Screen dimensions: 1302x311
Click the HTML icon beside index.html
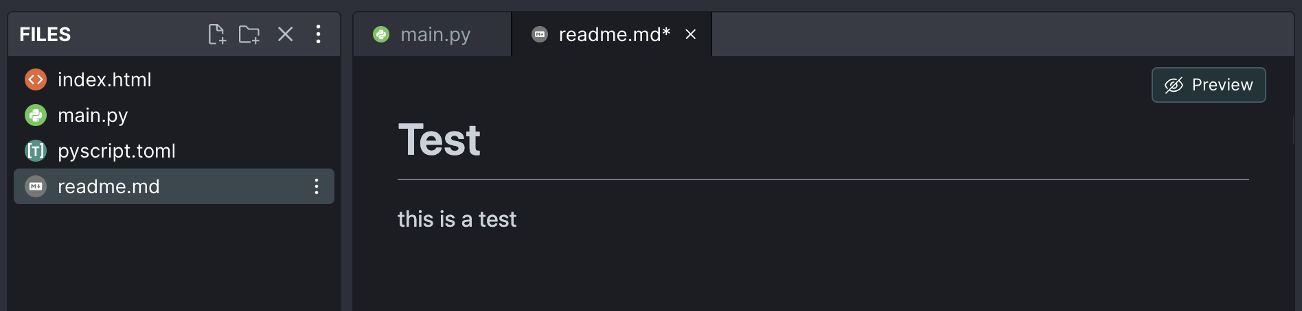pos(36,80)
